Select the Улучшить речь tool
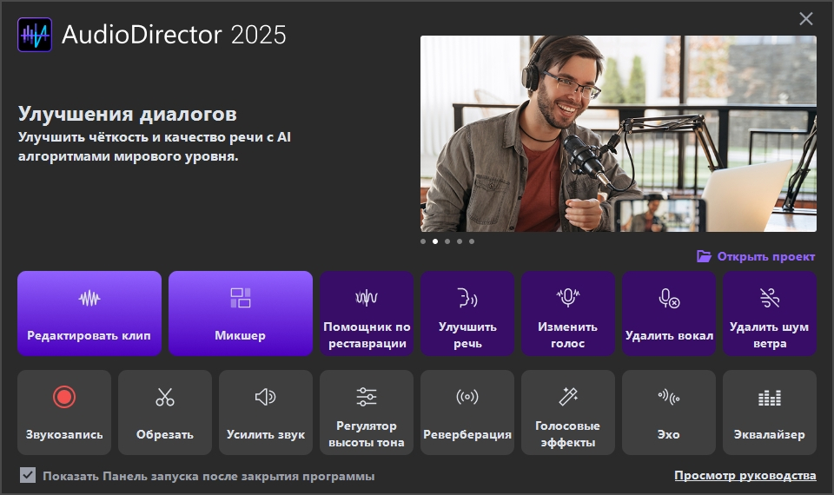The height and width of the screenshot is (495, 834). 467,313
